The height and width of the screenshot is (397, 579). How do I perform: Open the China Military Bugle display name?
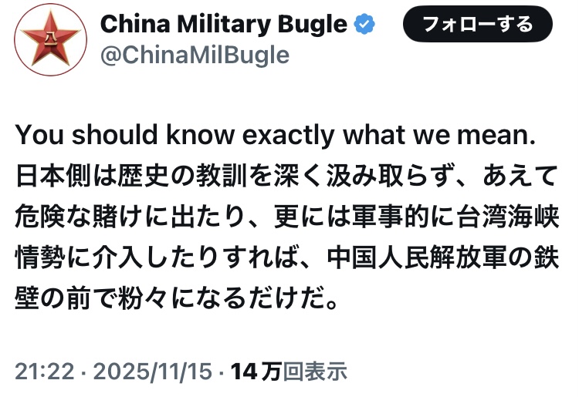pyautogui.click(x=224, y=24)
